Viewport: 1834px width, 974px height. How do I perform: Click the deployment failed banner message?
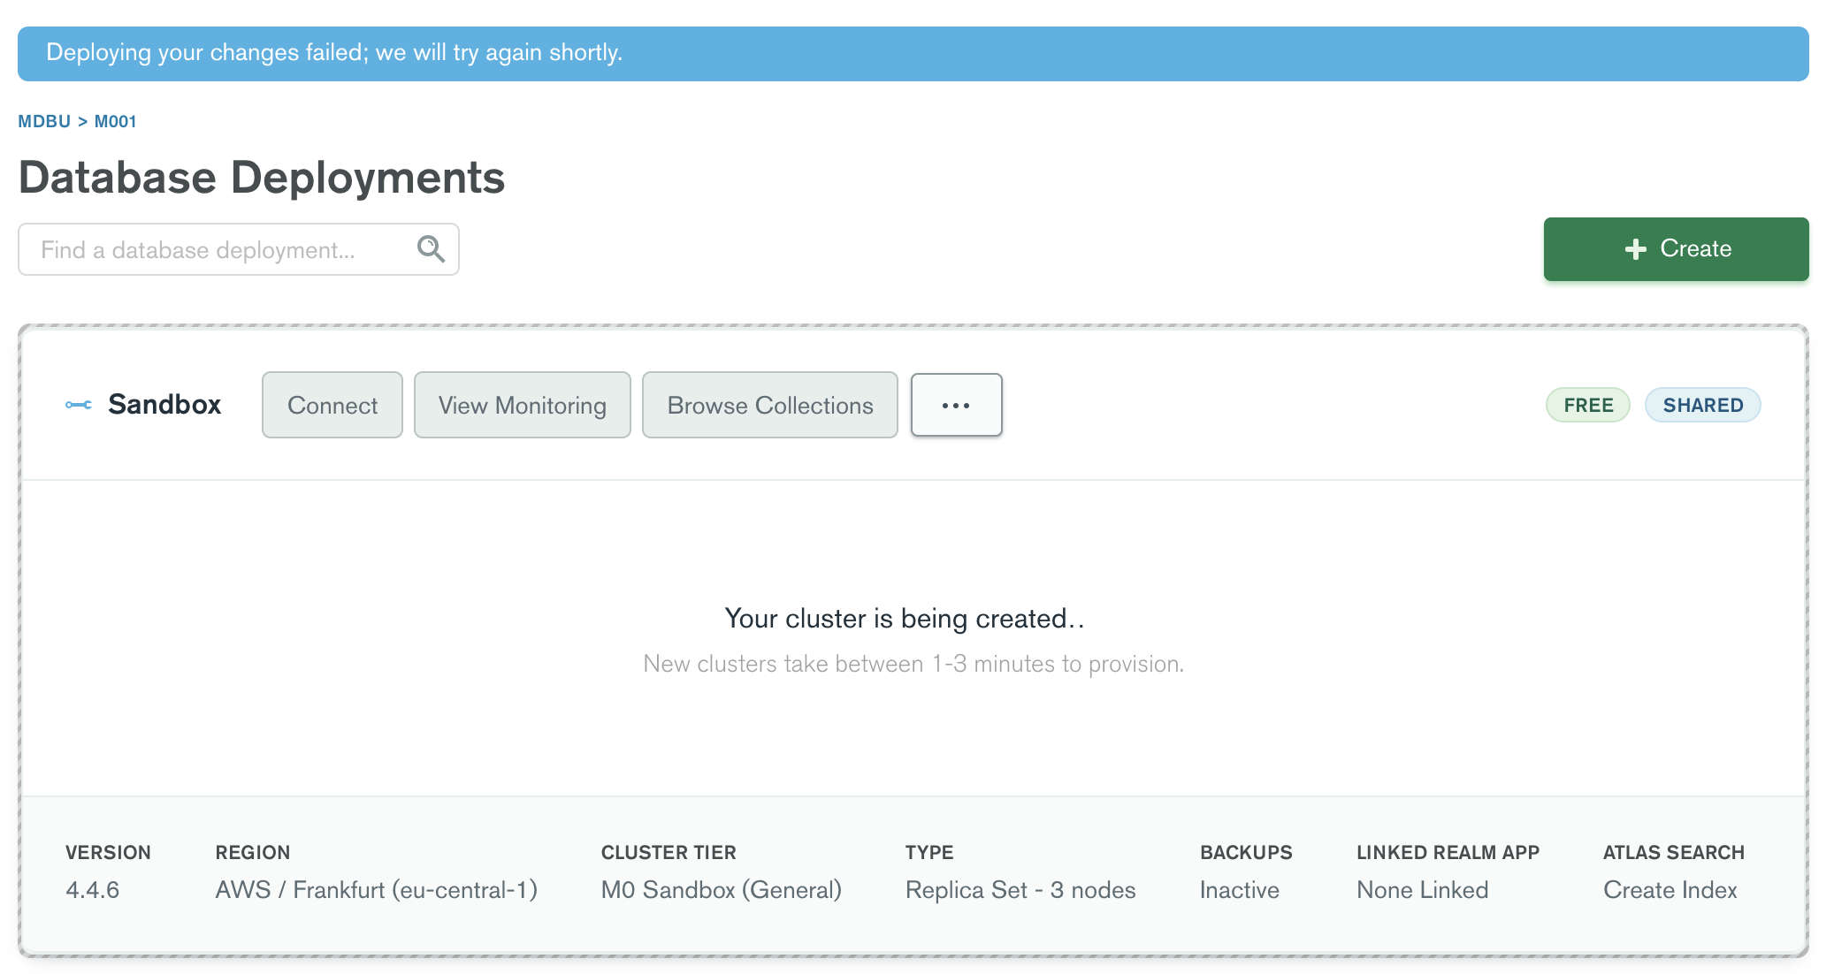334,53
